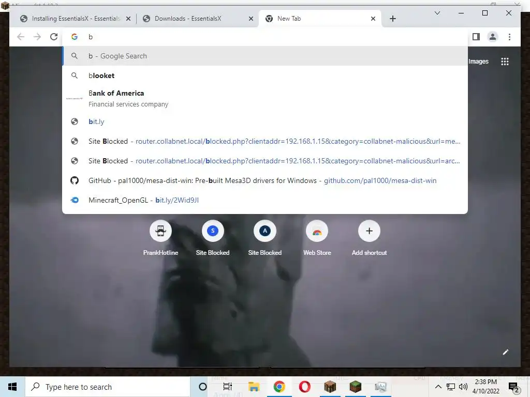Click the Customize Chrome pencil icon

(x=505, y=352)
